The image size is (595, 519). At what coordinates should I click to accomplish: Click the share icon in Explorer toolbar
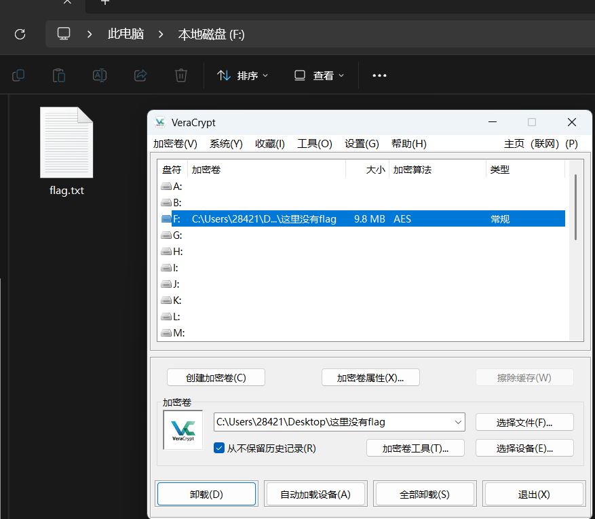tap(140, 75)
